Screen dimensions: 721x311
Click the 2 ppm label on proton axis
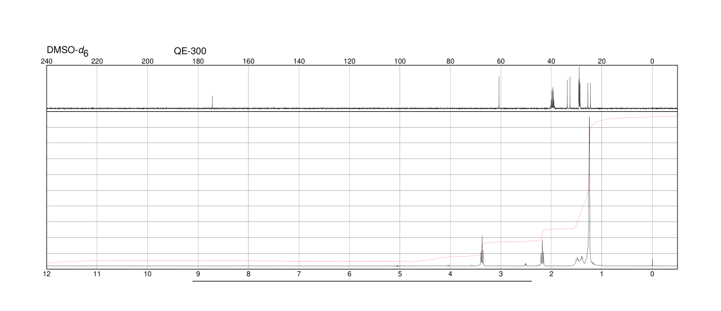tap(551, 274)
